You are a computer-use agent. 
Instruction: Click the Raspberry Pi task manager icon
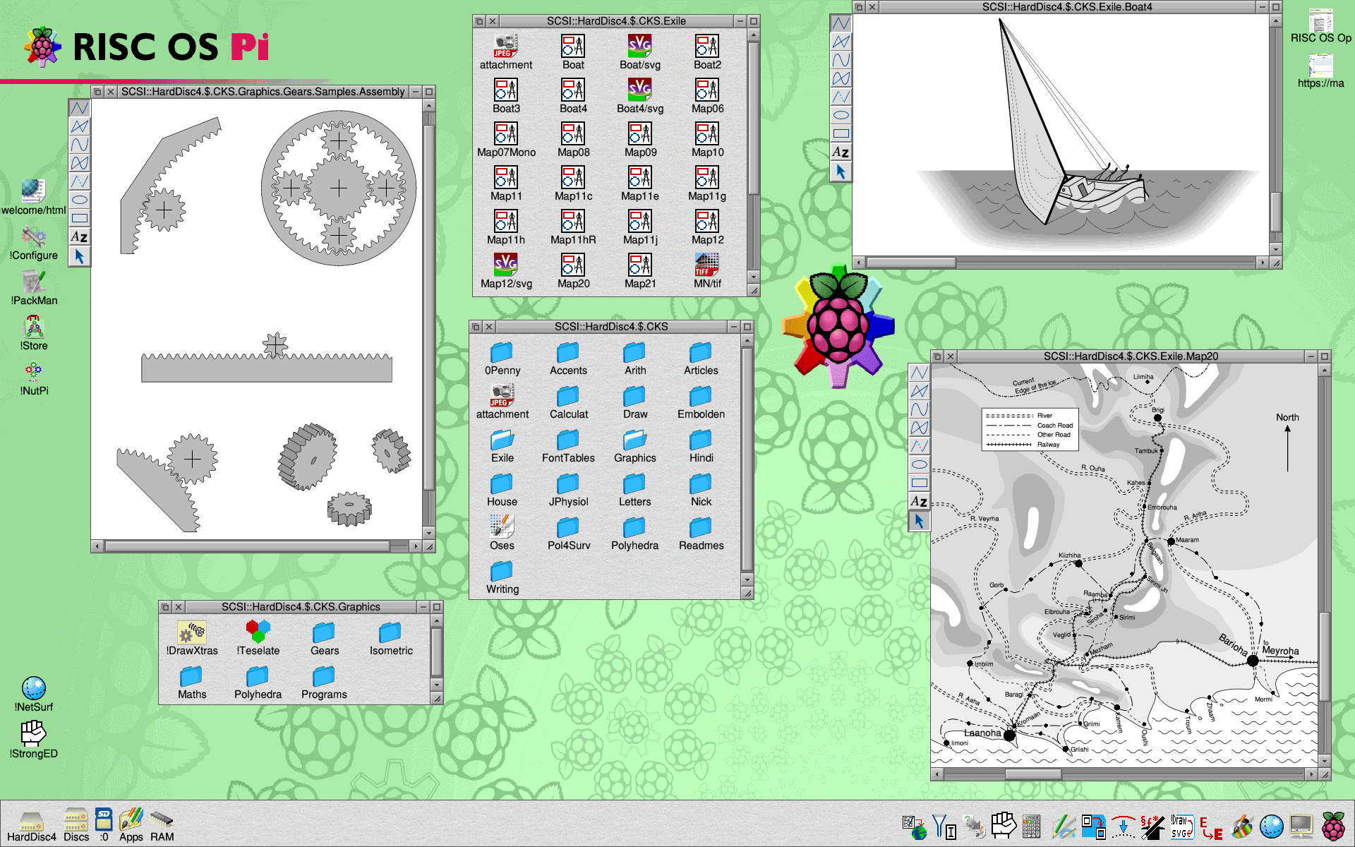1334,826
